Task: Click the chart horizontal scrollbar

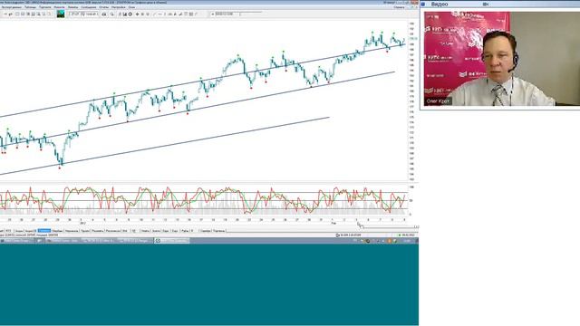Action: point(387,226)
